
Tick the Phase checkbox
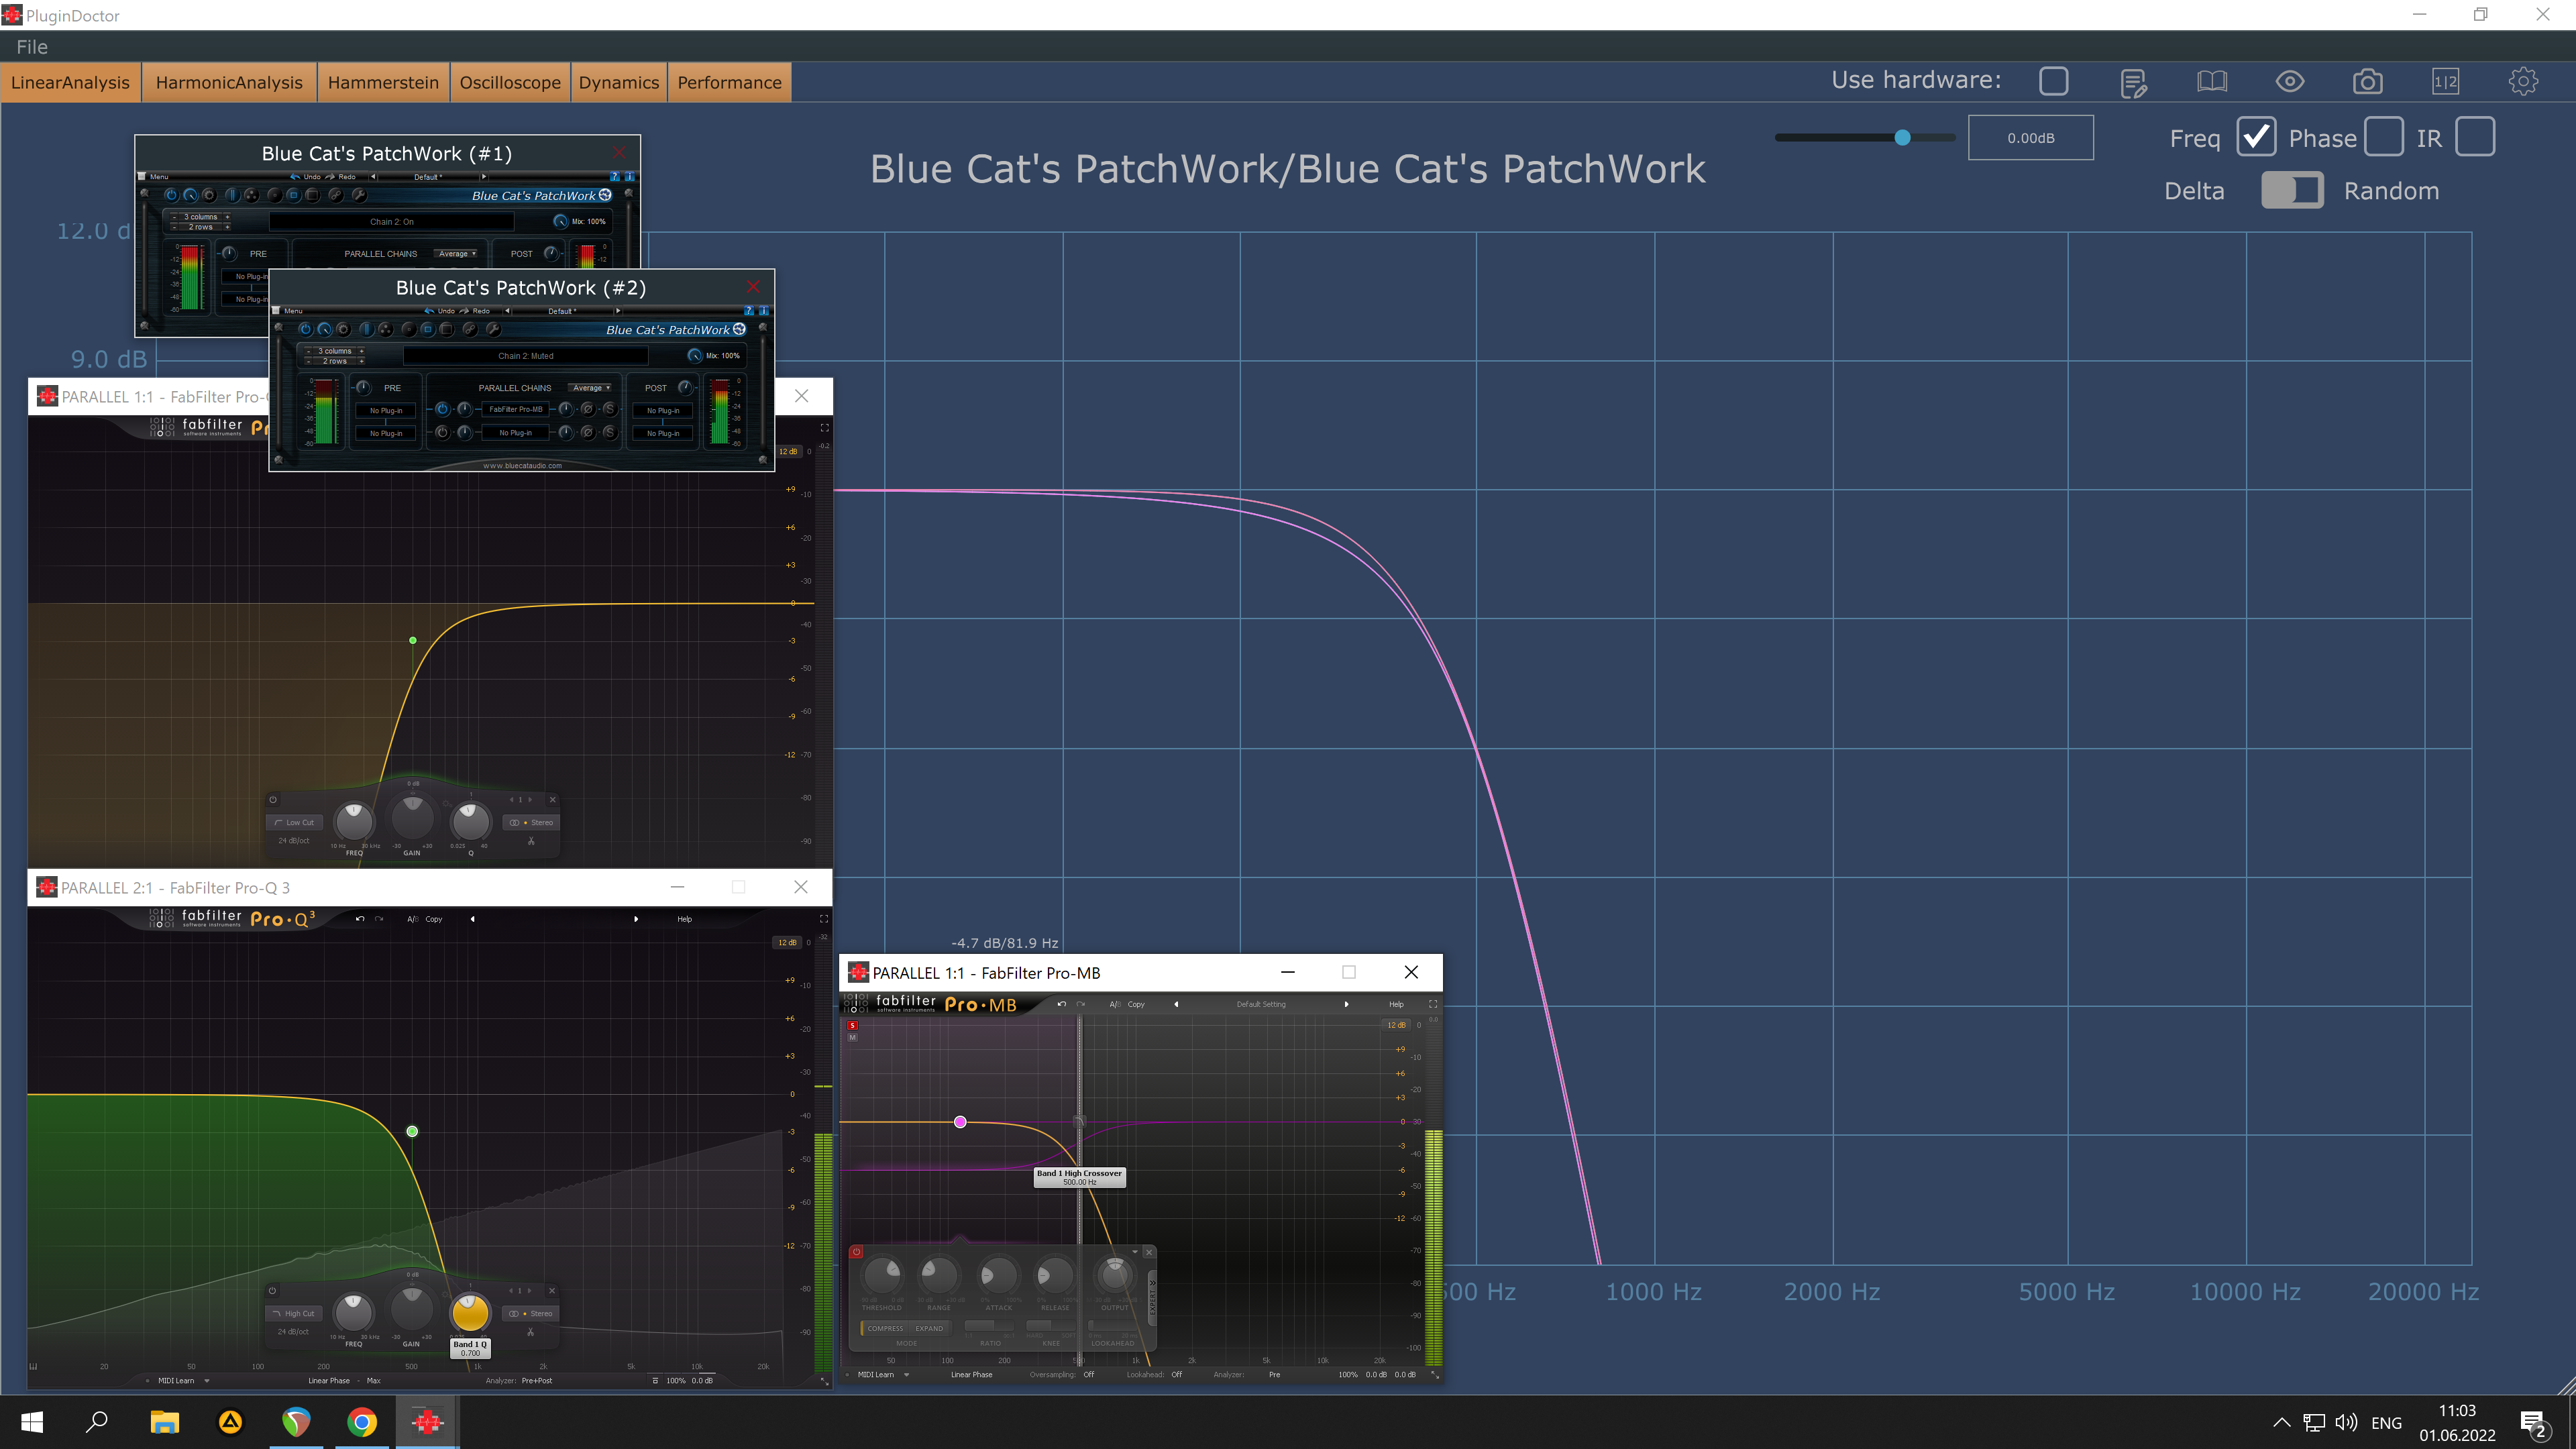[2383, 137]
